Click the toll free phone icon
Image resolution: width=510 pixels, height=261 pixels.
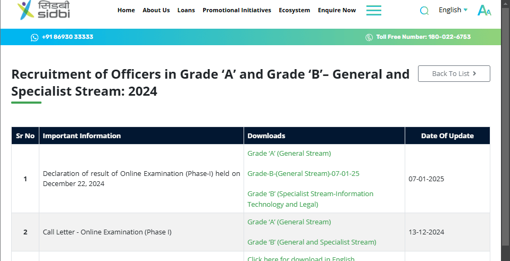click(x=369, y=37)
